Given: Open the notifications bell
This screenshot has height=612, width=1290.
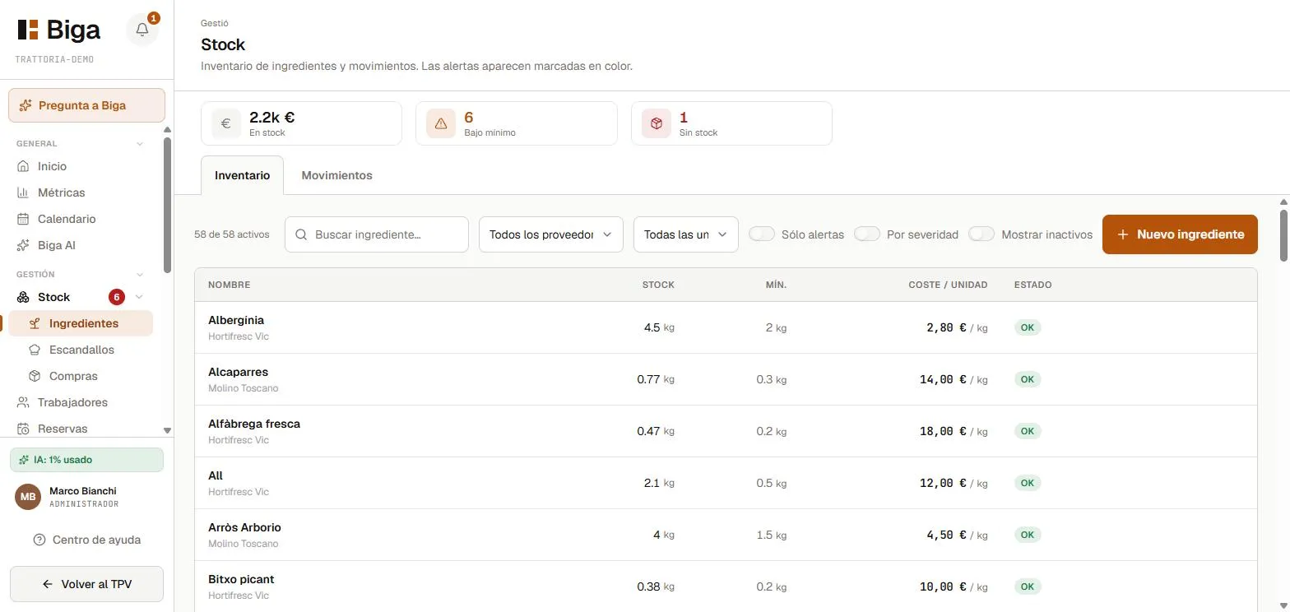Looking at the screenshot, I should coord(142,30).
